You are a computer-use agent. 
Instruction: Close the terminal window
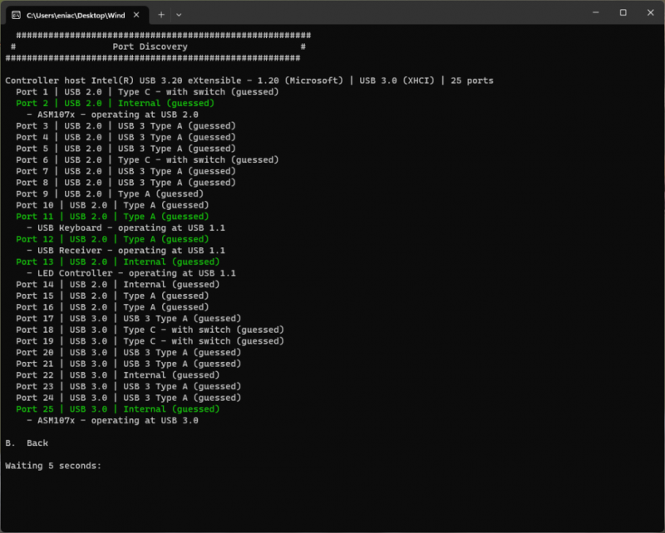coord(650,12)
